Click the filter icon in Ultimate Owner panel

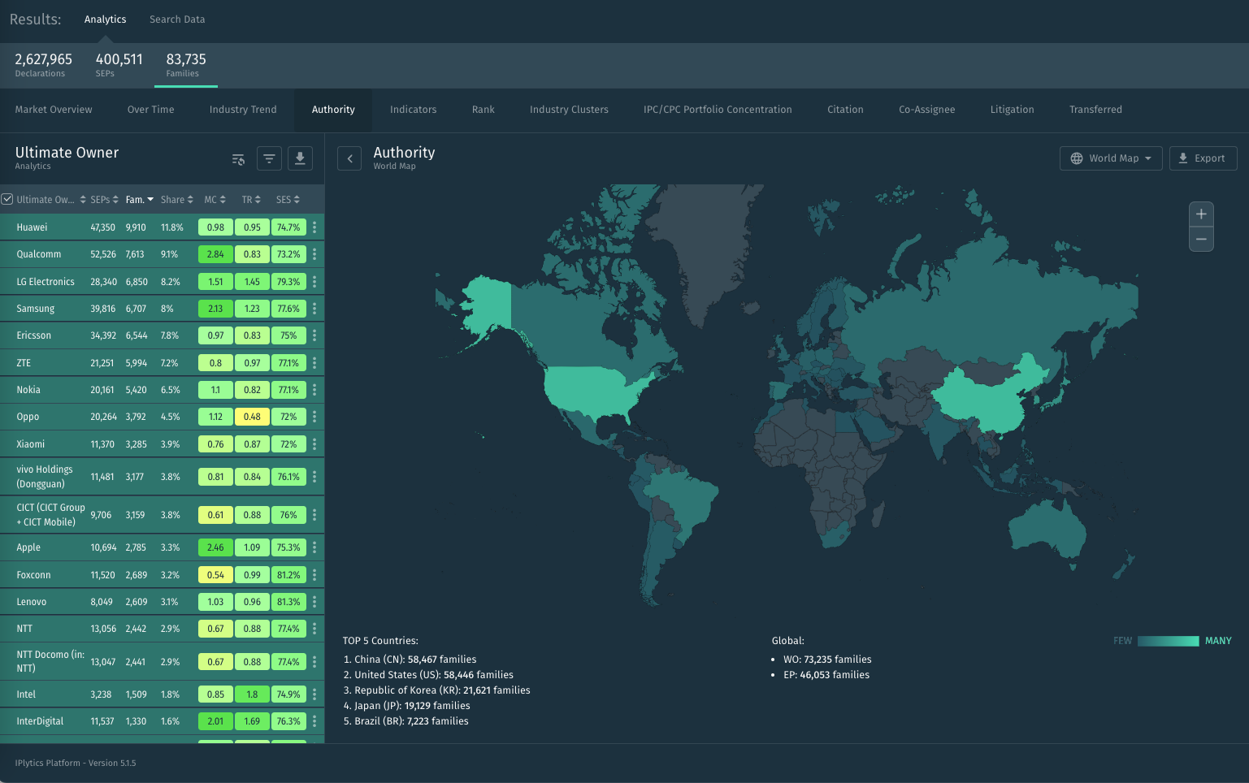point(269,158)
